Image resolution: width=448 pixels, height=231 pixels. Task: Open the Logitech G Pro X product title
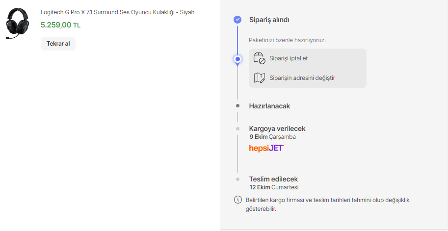[x=117, y=12]
